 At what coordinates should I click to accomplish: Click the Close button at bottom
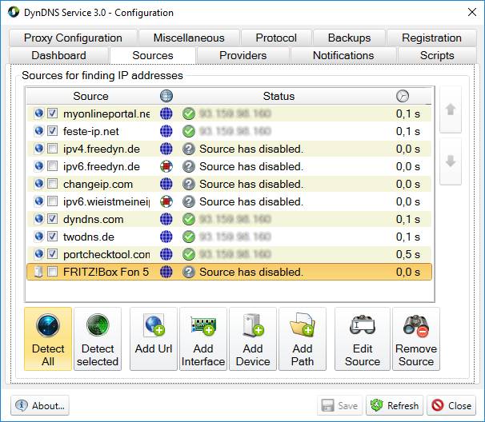(451, 405)
